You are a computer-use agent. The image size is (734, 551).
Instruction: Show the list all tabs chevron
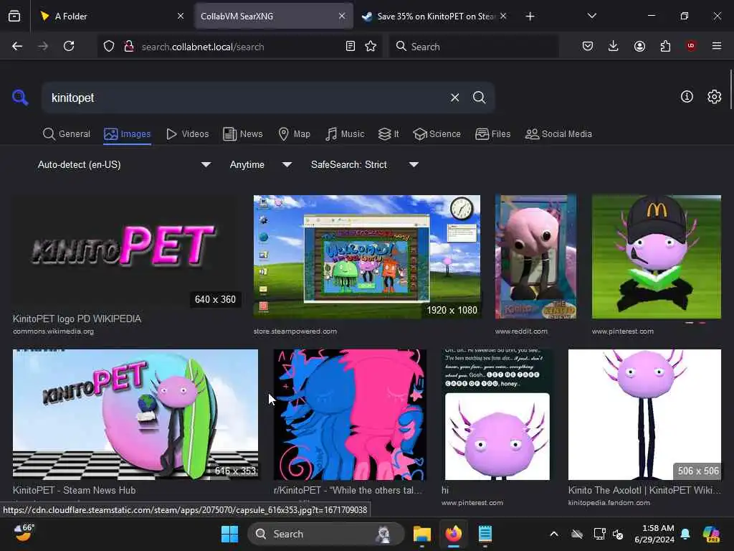tap(591, 16)
